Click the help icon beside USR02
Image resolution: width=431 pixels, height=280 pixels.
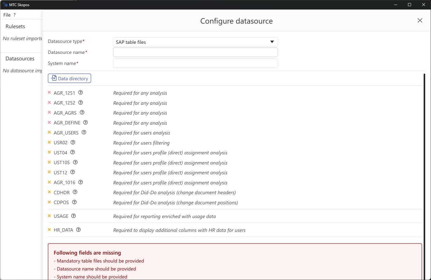coord(72,142)
